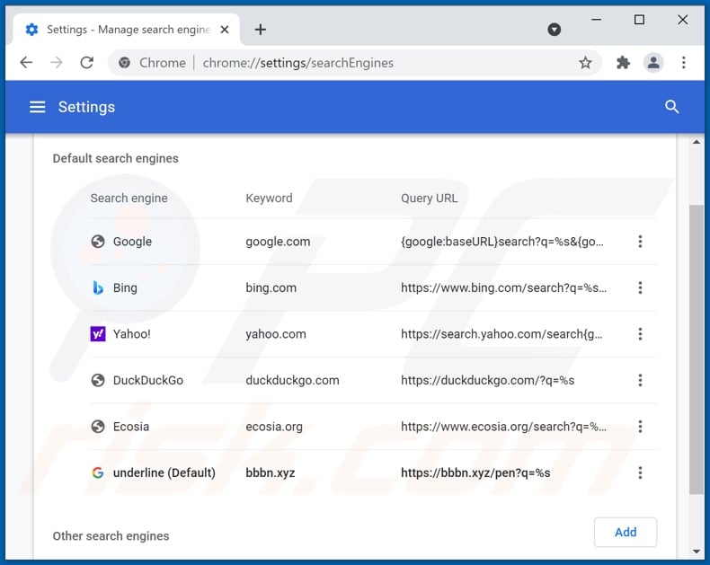Select the underline (Default) entry name

164,472
